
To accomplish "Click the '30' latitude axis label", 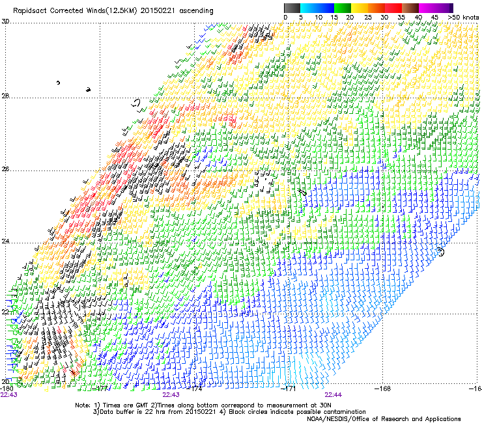I will [5, 21].
